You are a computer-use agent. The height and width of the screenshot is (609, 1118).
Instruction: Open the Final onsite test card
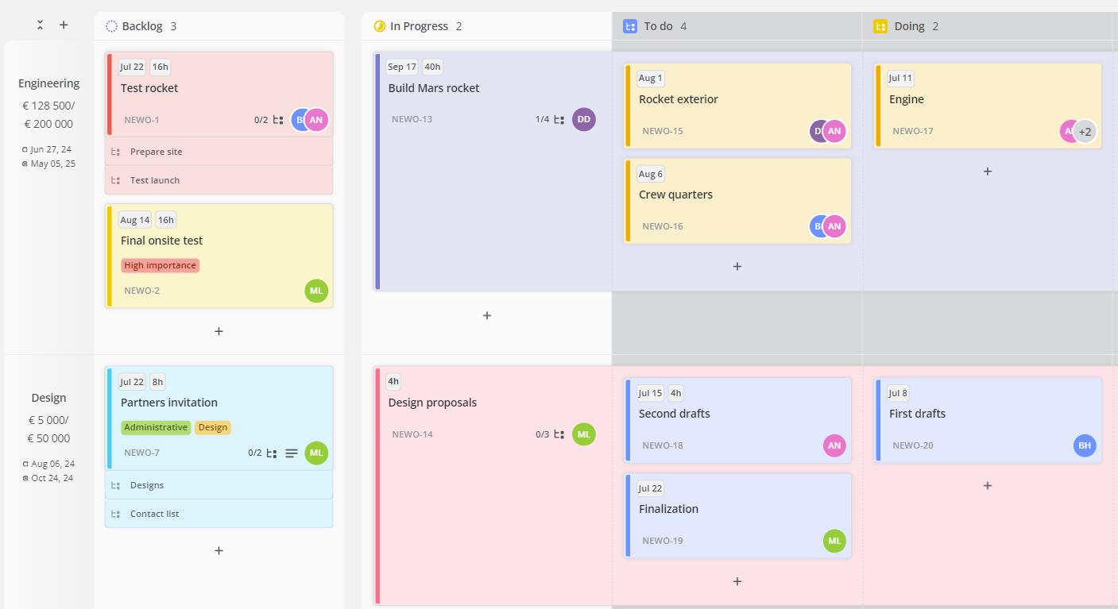pos(219,256)
